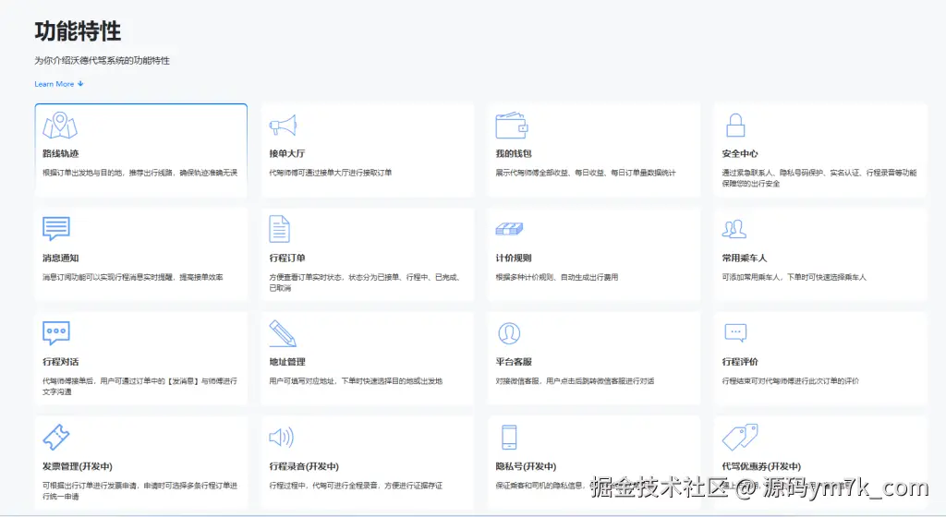Screen dimensions: 946x517
Task: Click the 常用乘车人 title
Action: [745, 258]
